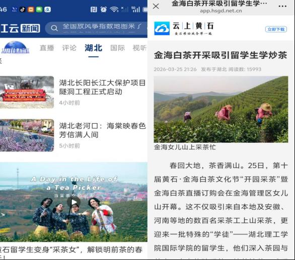Screen dimensions: 295x260
Task: Tap the cherry blossom road thumbnail
Action: click(27, 135)
